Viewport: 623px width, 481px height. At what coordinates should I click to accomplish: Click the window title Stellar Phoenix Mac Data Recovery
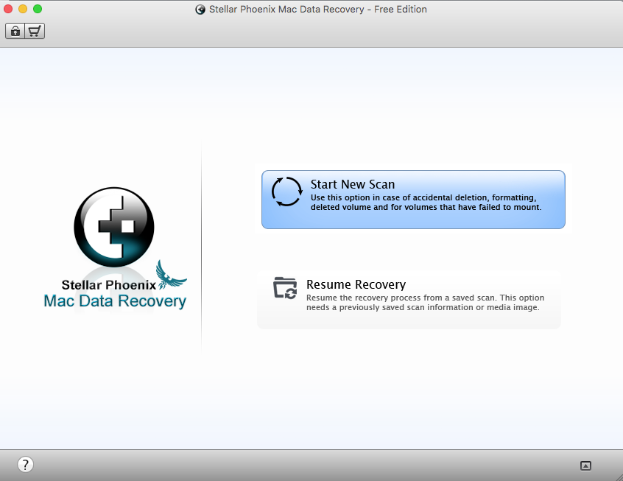pyautogui.click(x=317, y=9)
